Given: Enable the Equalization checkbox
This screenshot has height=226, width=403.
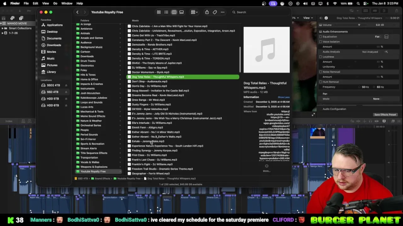Looking at the screenshot, I should 321,37.
